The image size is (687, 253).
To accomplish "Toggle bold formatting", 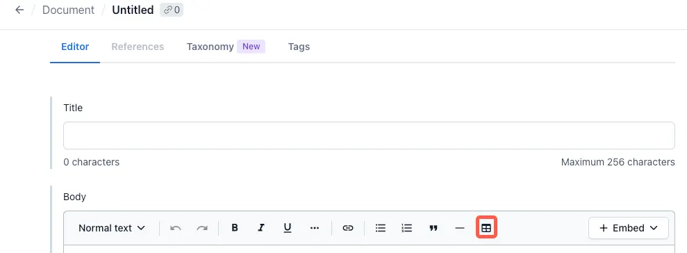I will [235, 228].
